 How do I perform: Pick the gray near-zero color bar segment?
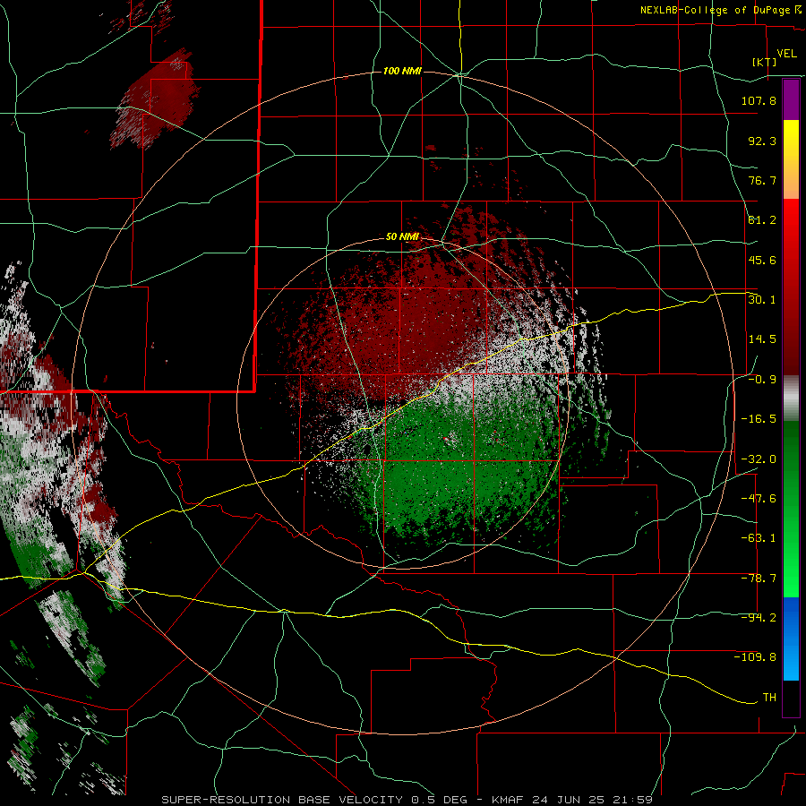[x=791, y=399]
